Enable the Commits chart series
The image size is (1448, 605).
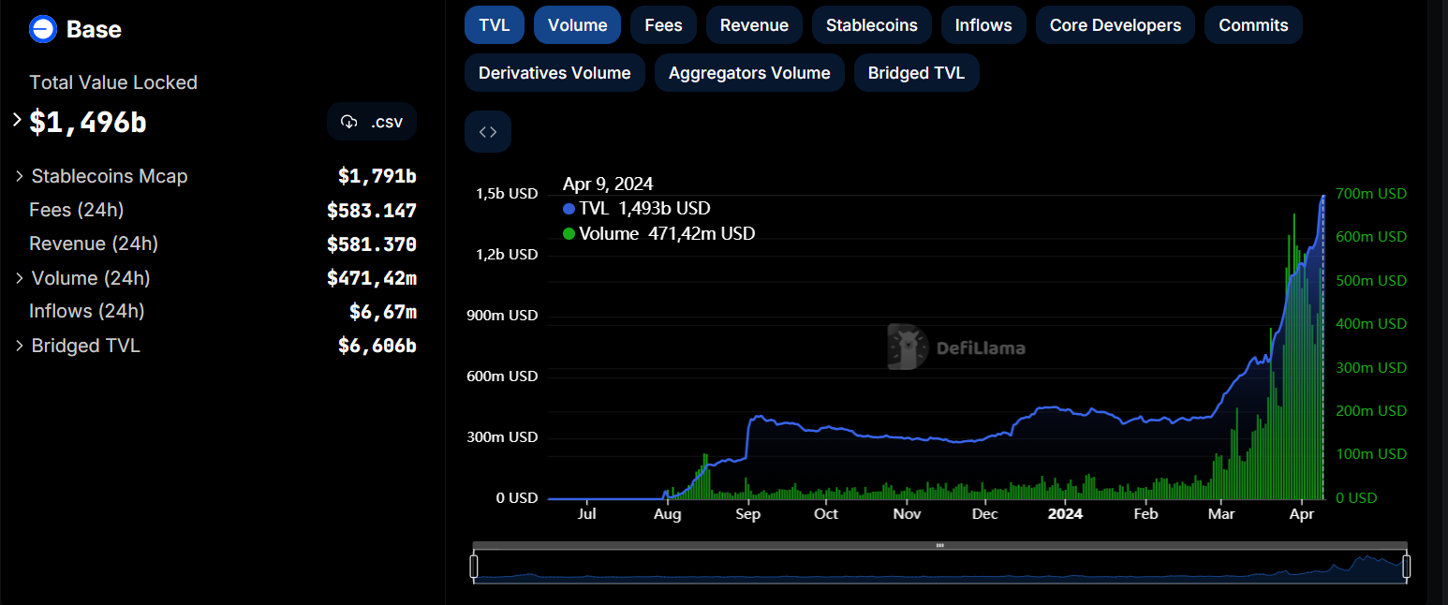coord(1253,25)
